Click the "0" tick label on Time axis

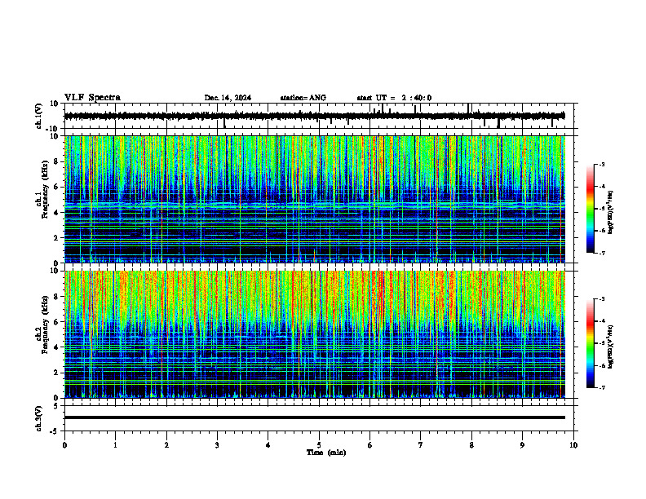point(64,445)
